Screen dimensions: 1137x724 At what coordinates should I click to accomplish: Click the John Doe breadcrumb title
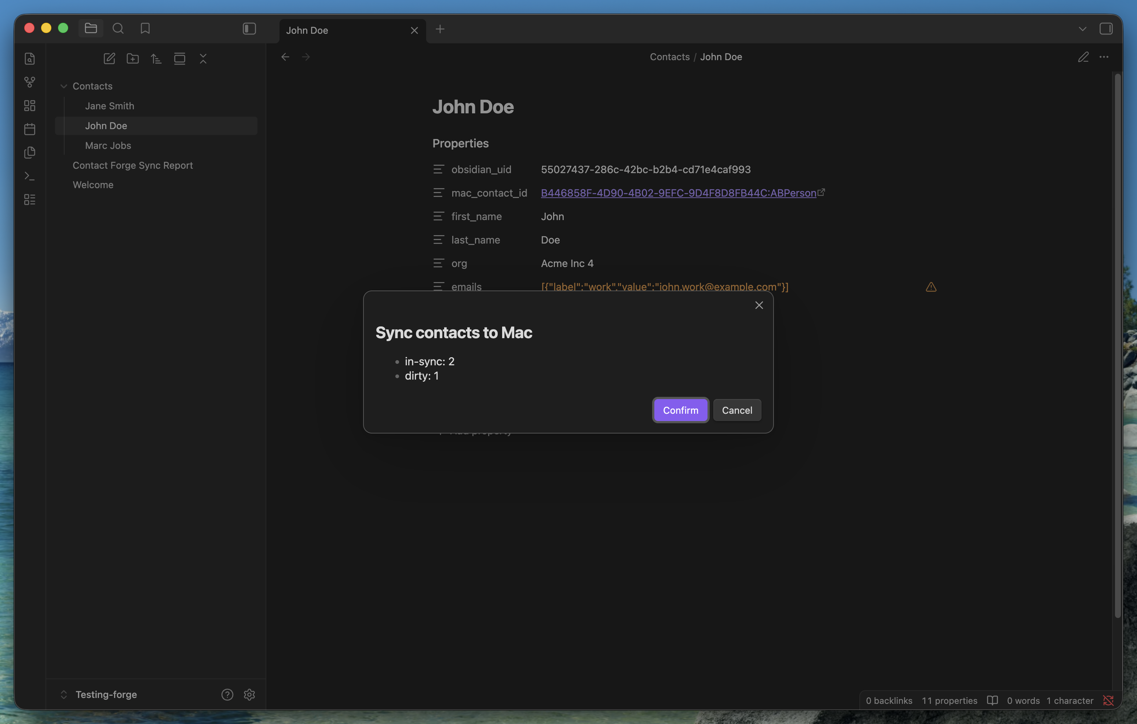721,57
